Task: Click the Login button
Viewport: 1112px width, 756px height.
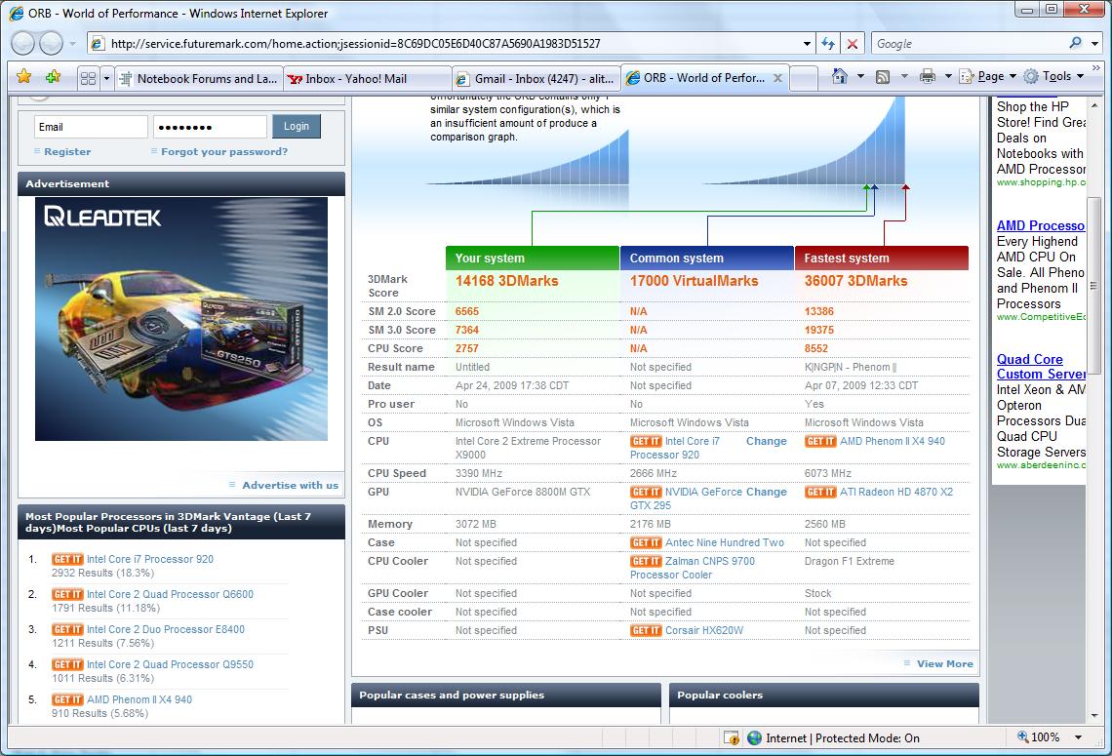Action: 297,126
